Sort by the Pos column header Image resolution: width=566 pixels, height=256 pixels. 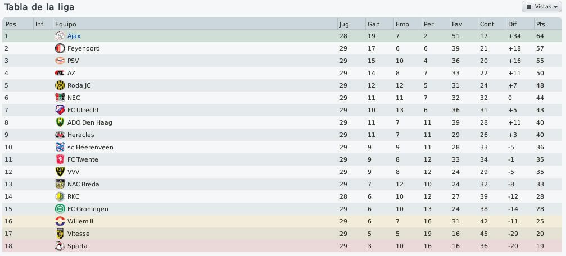point(18,24)
